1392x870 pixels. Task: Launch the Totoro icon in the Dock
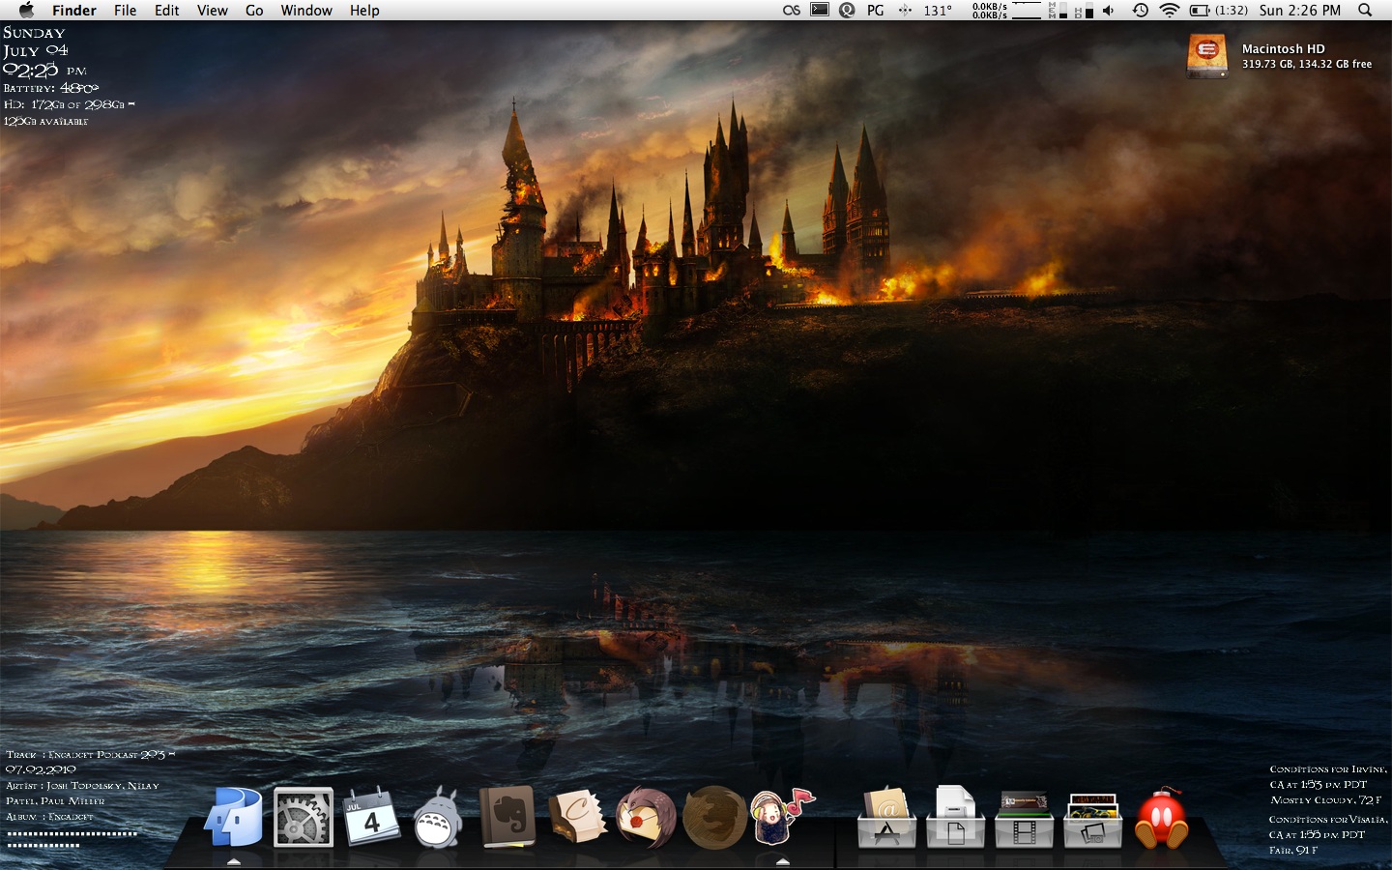pos(438,819)
